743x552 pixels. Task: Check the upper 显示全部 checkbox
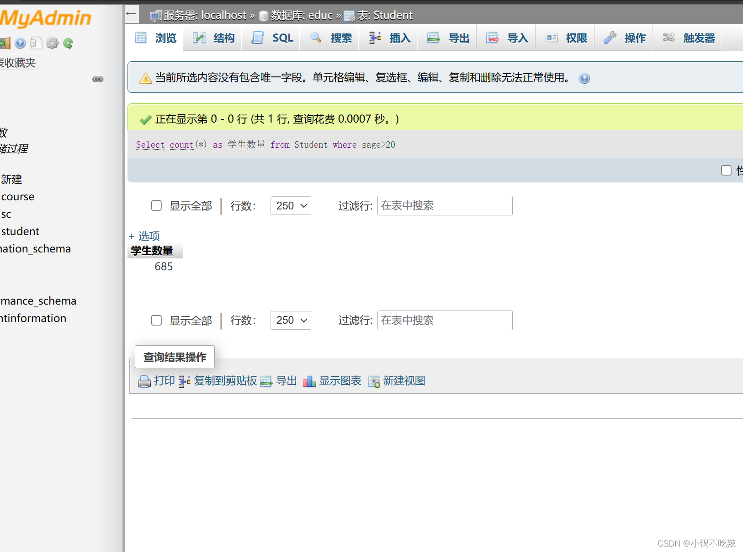pos(156,206)
